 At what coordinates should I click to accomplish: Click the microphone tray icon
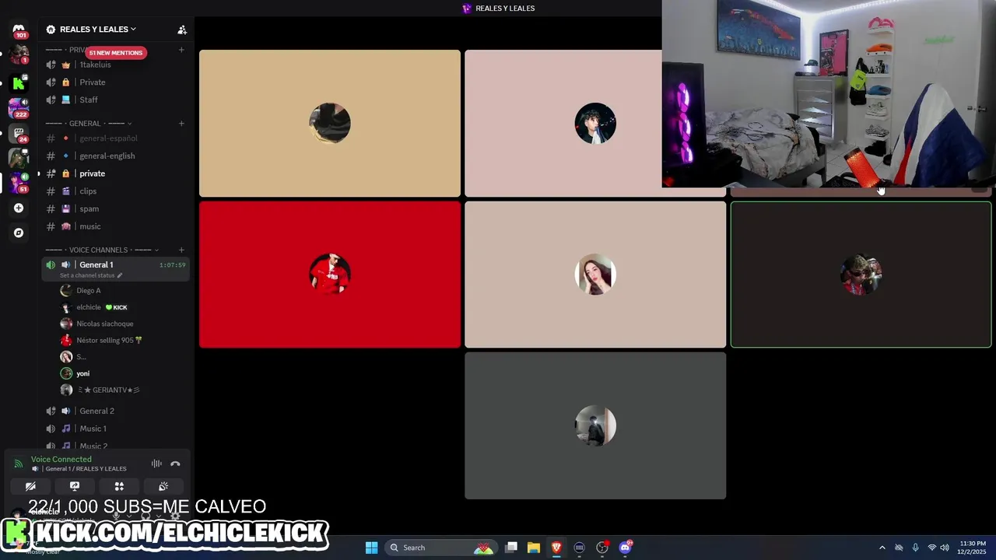[915, 548]
